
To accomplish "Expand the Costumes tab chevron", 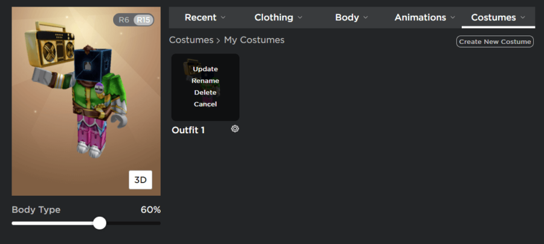I will tap(523, 17).
